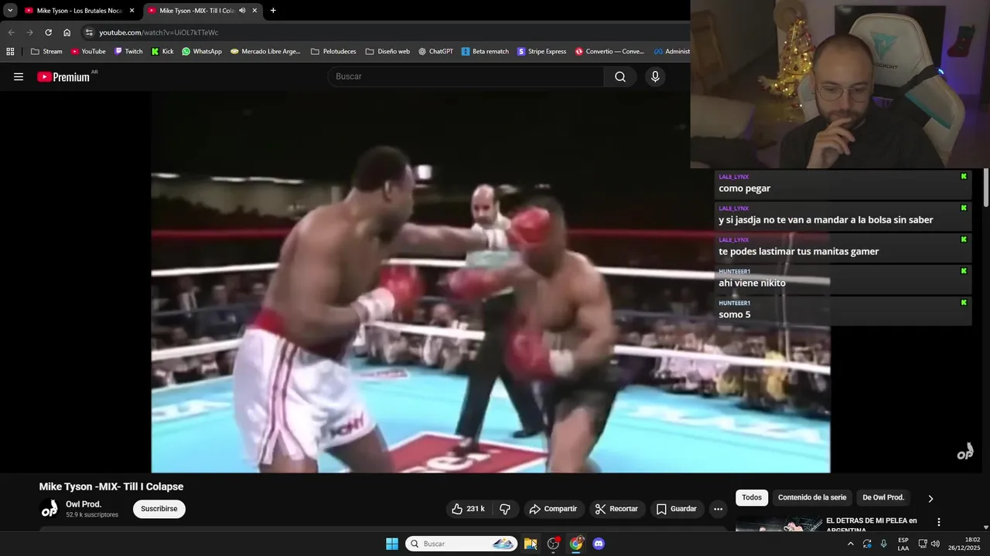Open Discord from the taskbar
This screenshot has width=990, height=556.
pos(599,544)
